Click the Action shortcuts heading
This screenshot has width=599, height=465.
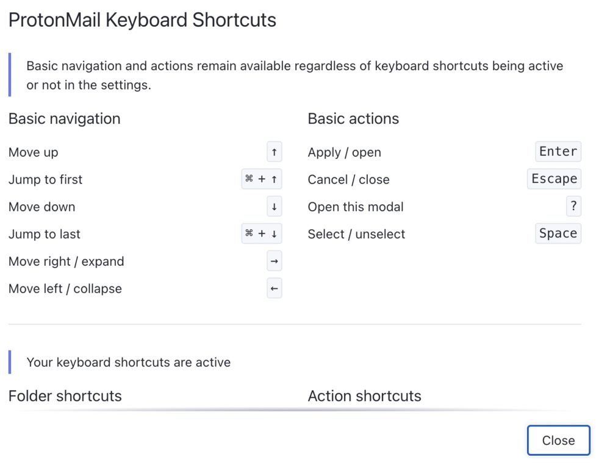tap(364, 396)
